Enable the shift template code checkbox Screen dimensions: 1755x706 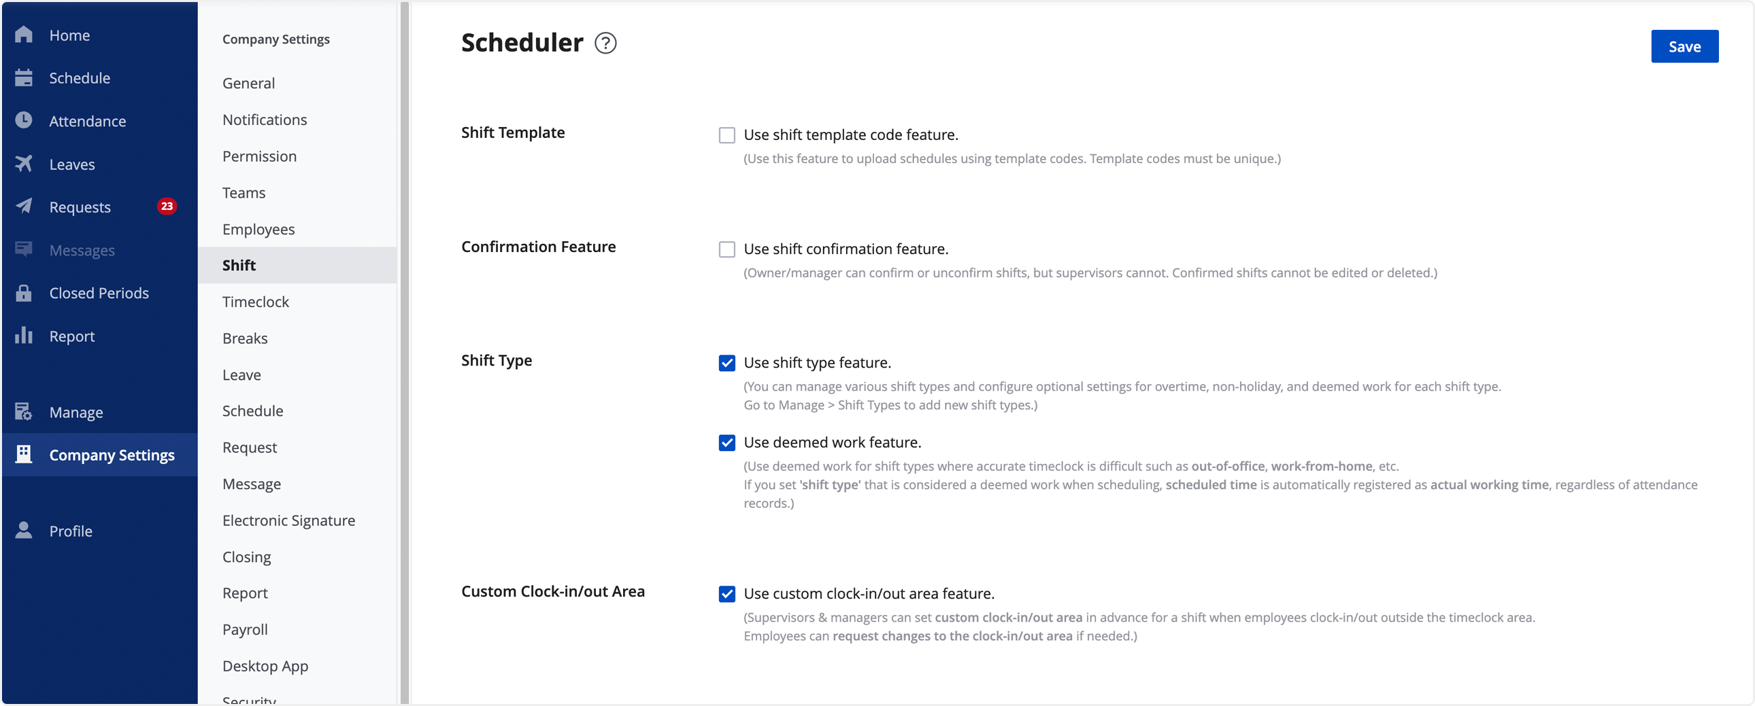pos(727,135)
